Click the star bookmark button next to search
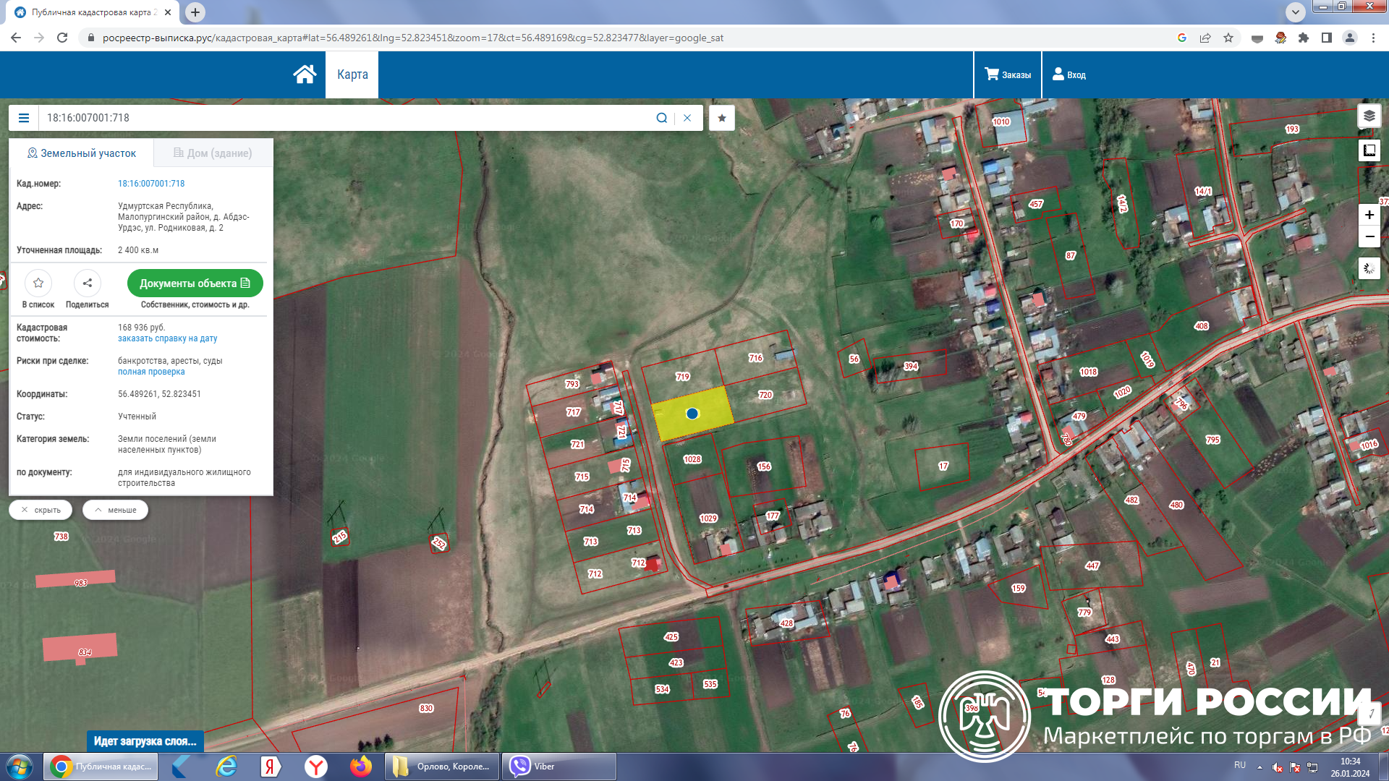The width and height of the screenshot is (1389, 781). click(721, 118)
